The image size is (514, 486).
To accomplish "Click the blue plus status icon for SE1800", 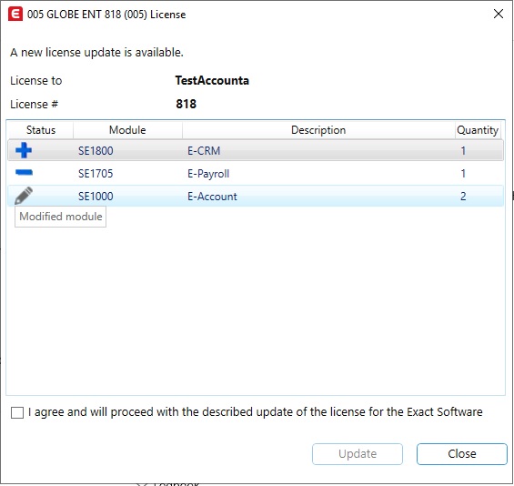I will (x=24, y=150).
